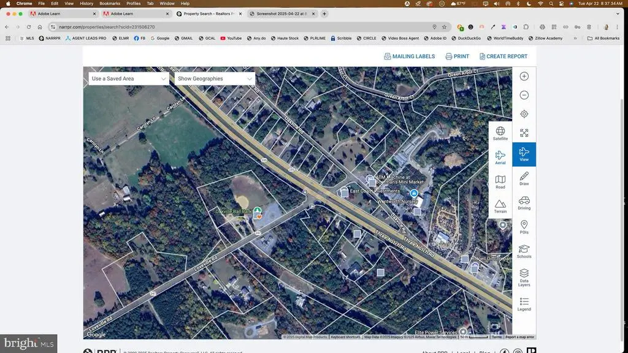This screenshot has height=353, width=628.
Task: Click the browser address bar
Action: coord(245,27)
